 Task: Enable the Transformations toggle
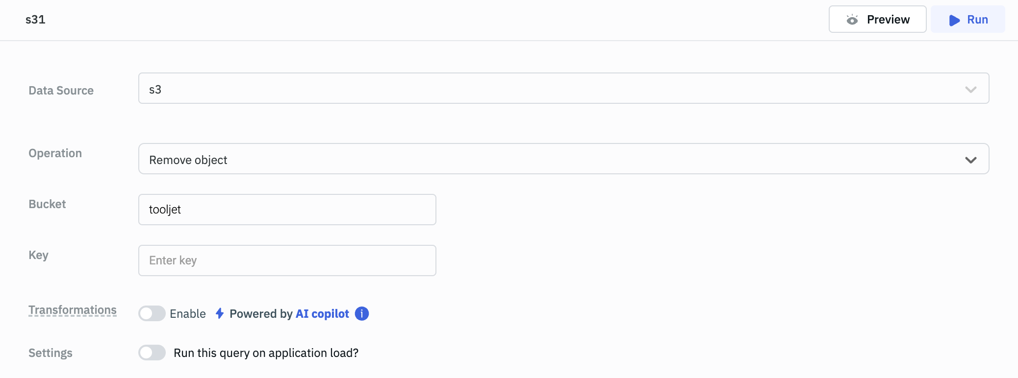click(152, 313)
